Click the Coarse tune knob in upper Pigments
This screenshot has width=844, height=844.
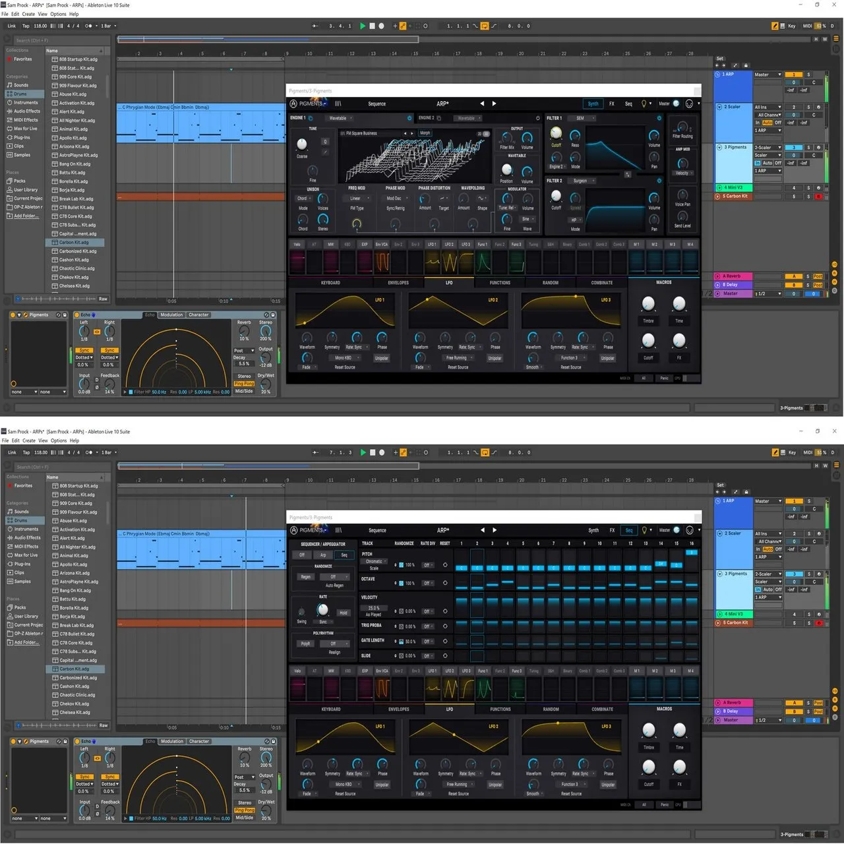[302, 144]
